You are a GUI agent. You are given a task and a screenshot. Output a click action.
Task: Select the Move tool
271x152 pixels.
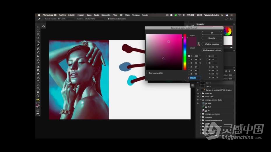pos(38,27)
